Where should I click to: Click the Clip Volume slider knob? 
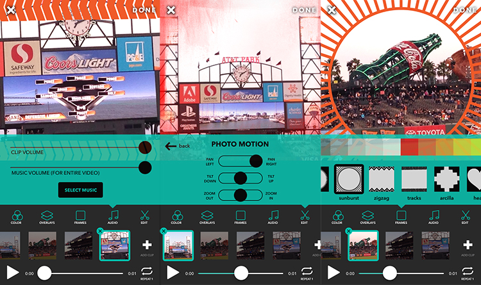[145, 147]
